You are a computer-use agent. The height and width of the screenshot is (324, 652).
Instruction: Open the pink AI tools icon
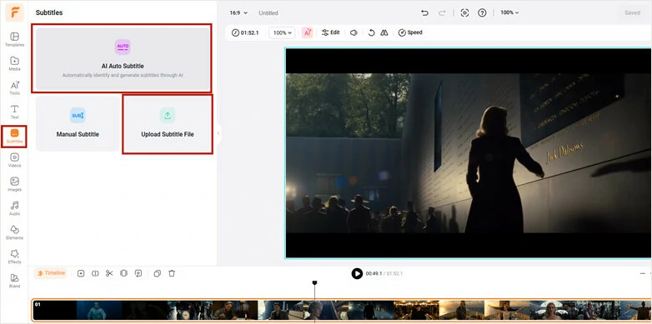point(308,32)
